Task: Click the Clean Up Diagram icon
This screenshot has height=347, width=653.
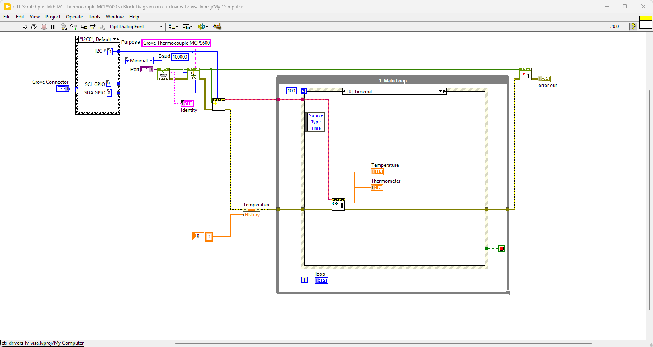Action: (217, 27)
